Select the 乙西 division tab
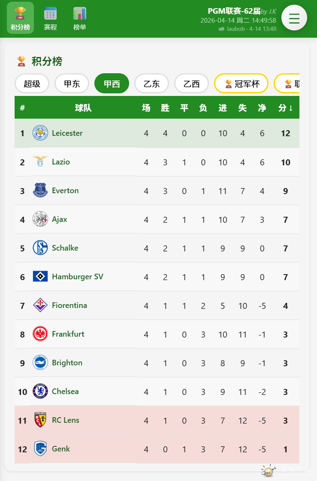Screen dimensions: 317x481 191,84
